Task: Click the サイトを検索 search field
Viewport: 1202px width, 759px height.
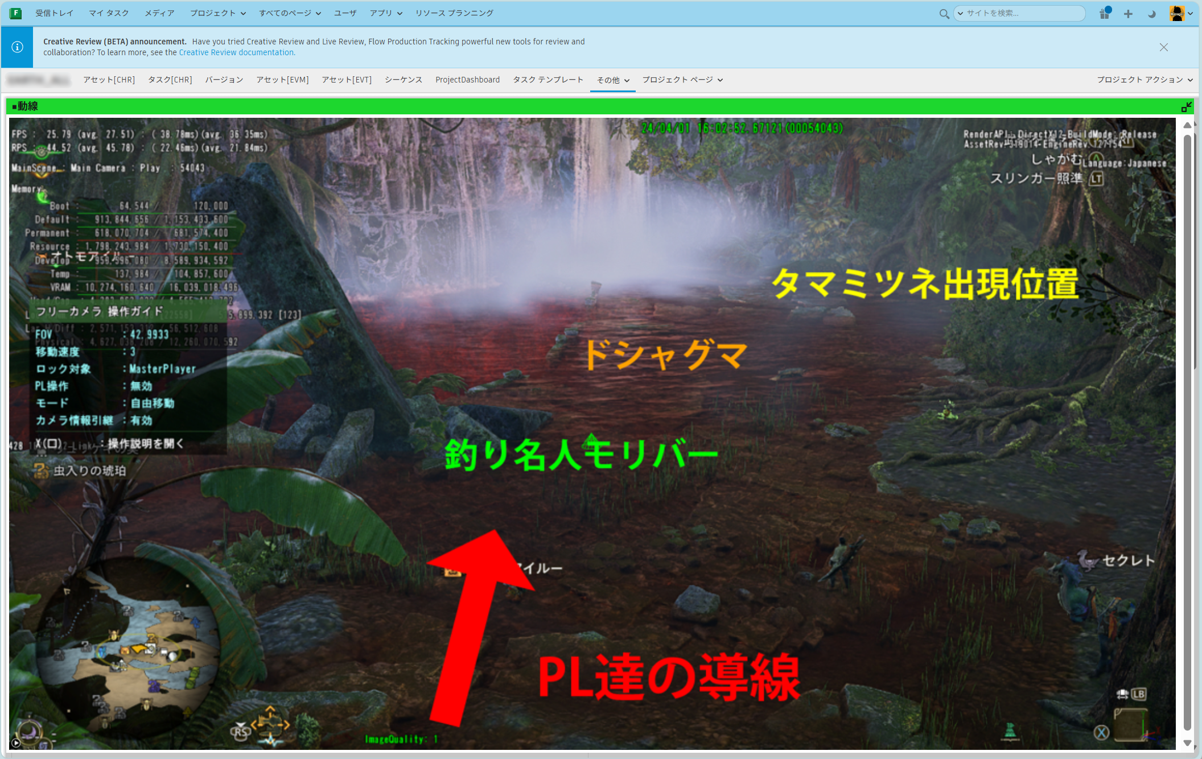Action: point(1019,13)
